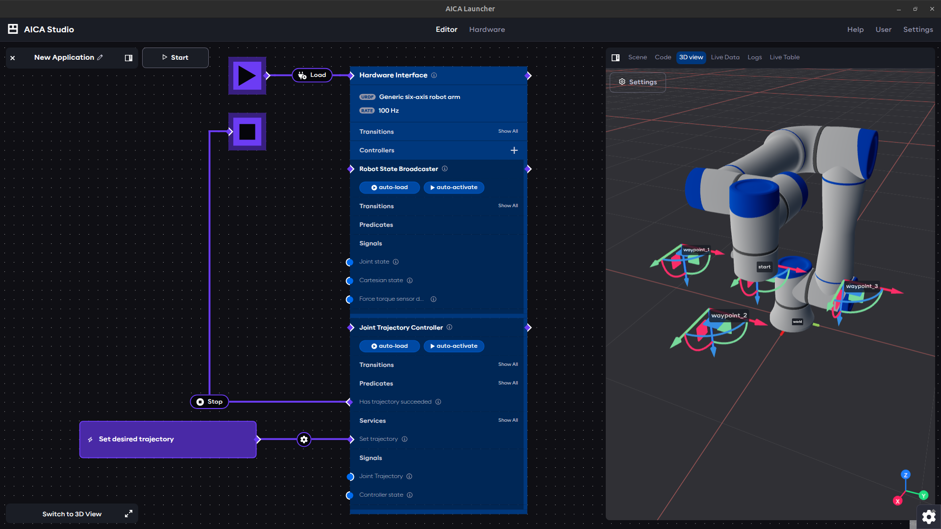Show All predicates of Joint Trajectory Controller

[508, 383]
